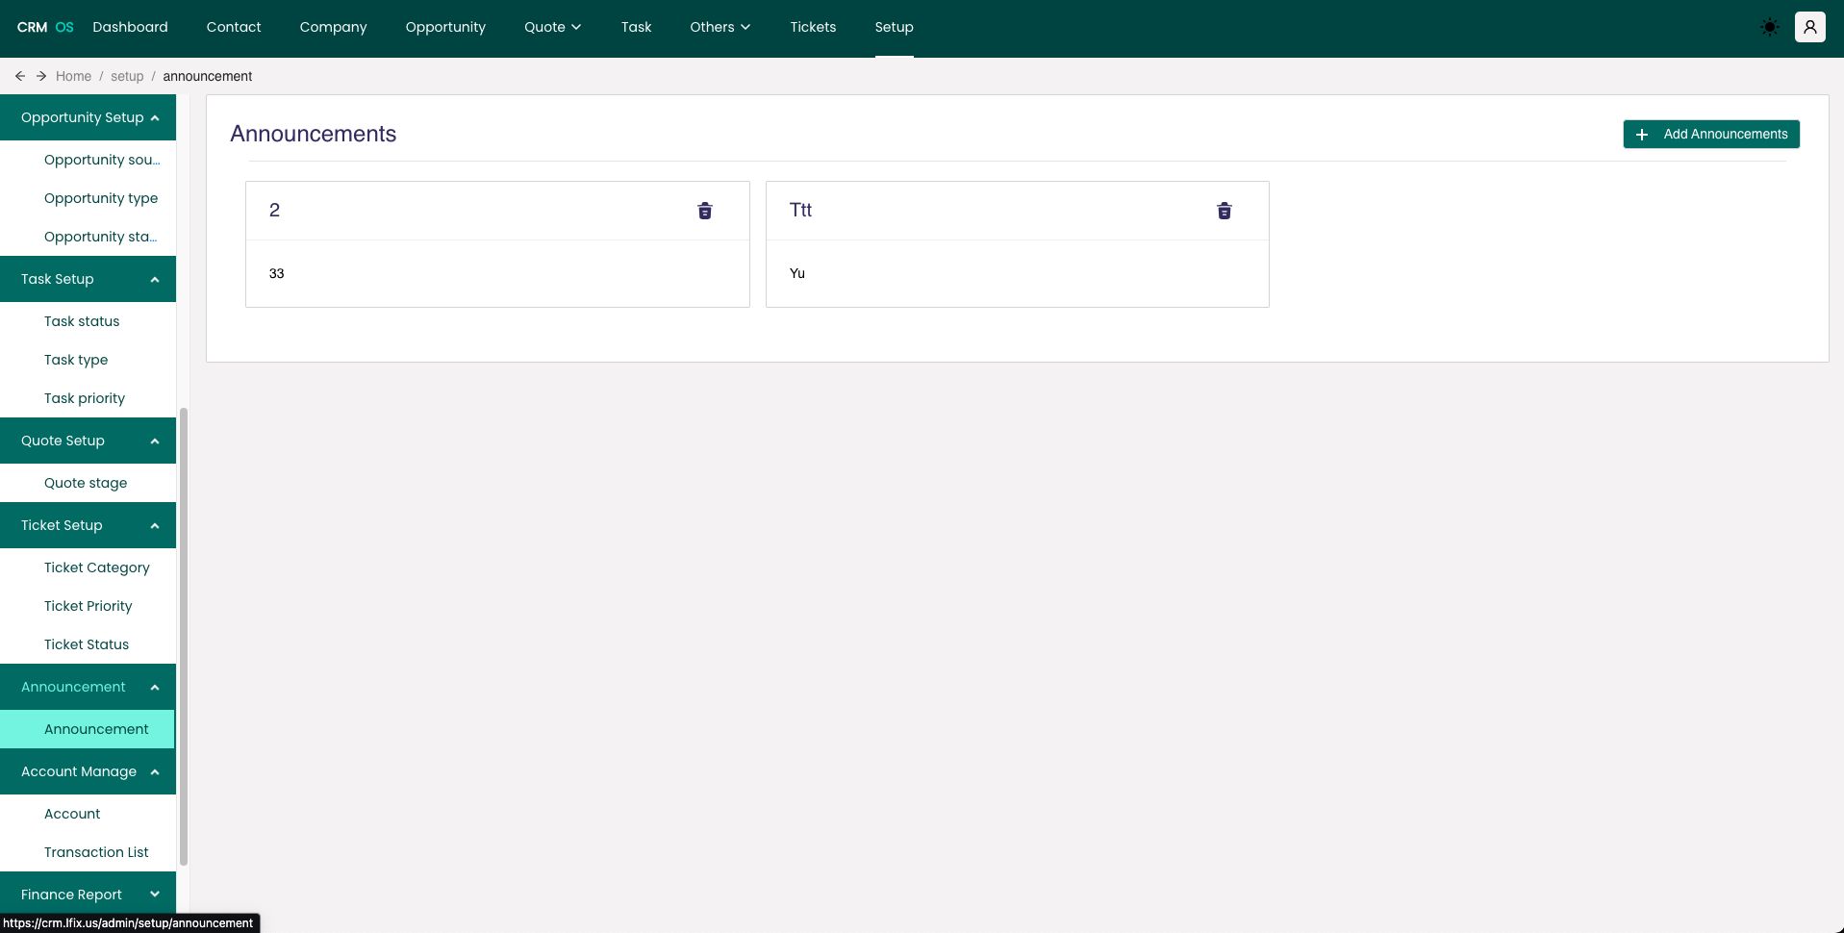Collapse the Ticket Setup section
This screenshot has height=933, width=1844.
[x=154, y=526]
